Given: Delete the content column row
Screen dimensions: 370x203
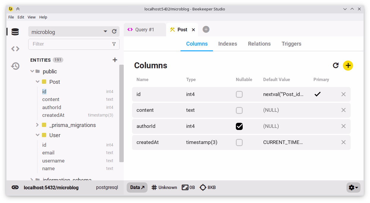Looking at the screenshot, I should click(344, 110).
